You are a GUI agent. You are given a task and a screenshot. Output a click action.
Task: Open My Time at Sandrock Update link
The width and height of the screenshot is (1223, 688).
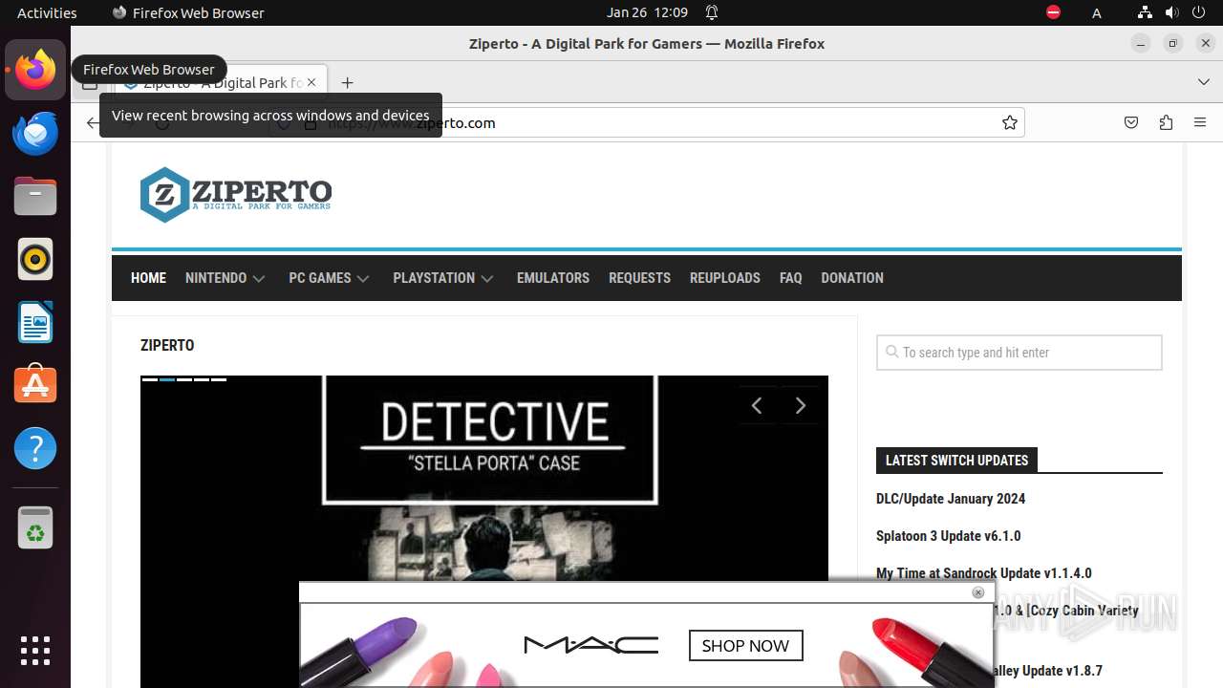pos(983,573)
